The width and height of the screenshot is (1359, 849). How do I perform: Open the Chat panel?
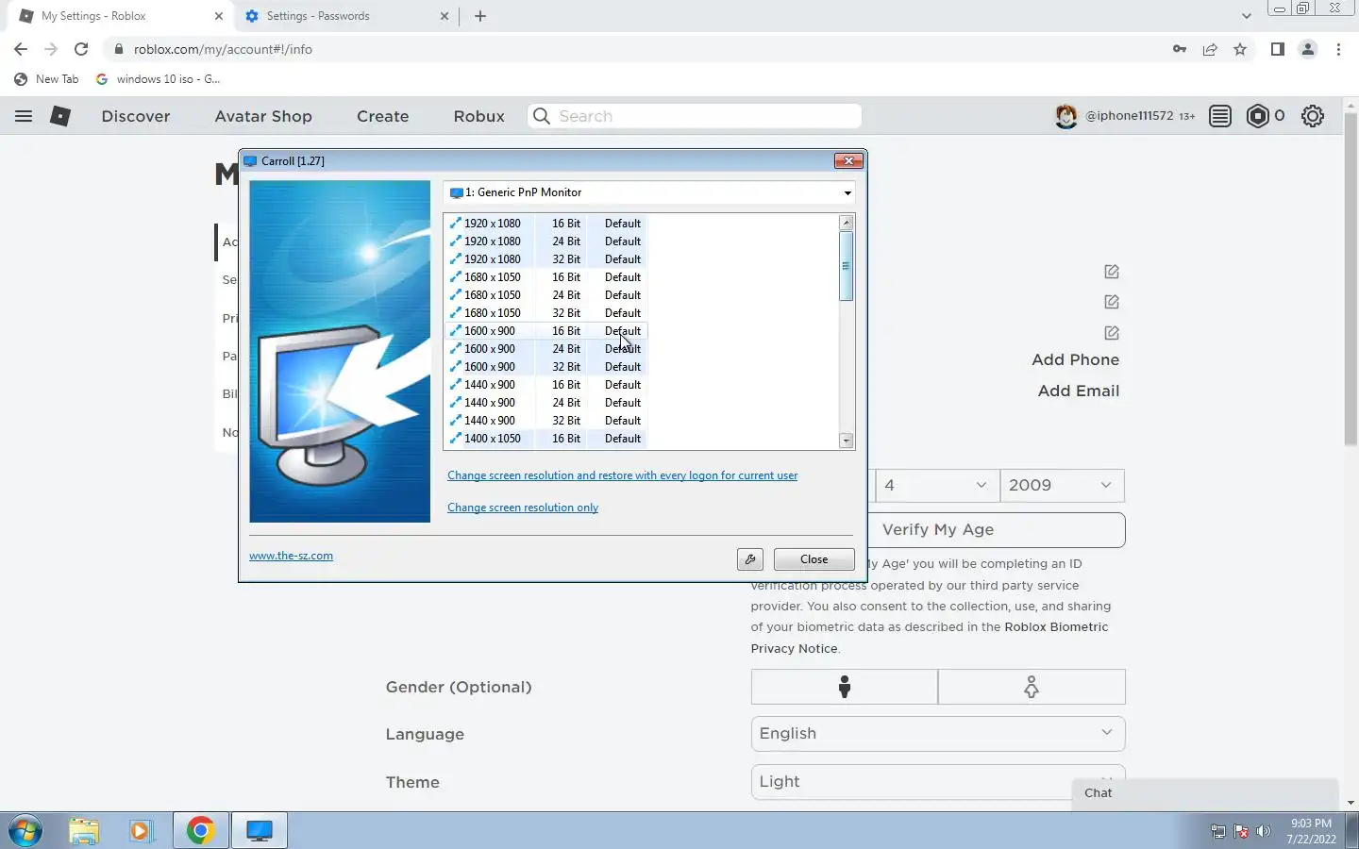pos(1205,793)
